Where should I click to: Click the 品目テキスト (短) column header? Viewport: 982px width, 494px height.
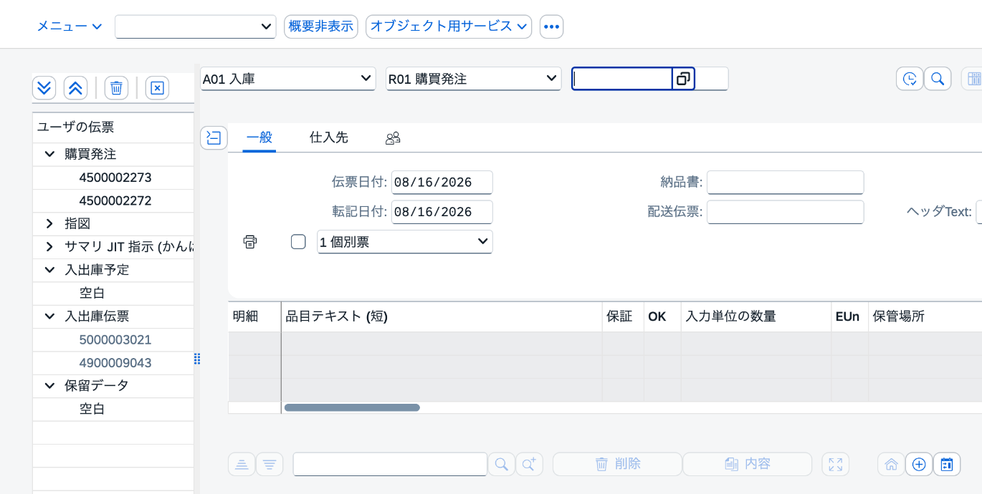(442, 316)
